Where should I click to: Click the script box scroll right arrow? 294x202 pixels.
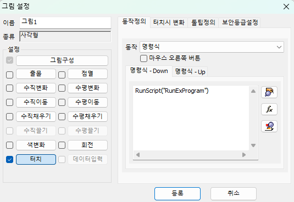[x=244, y=155]
